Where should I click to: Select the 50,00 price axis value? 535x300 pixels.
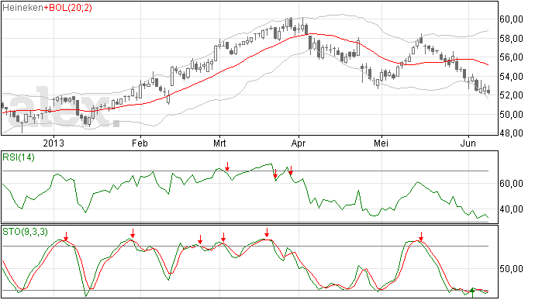(512, 114)
